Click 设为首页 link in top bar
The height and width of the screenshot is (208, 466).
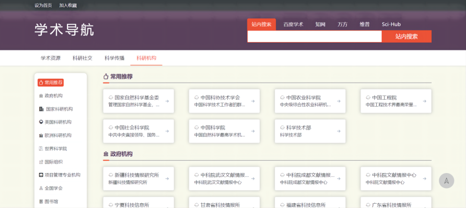[x=43, y=5]
